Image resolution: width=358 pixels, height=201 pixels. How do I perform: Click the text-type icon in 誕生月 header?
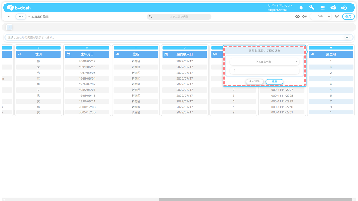click(x=312, y=54)
